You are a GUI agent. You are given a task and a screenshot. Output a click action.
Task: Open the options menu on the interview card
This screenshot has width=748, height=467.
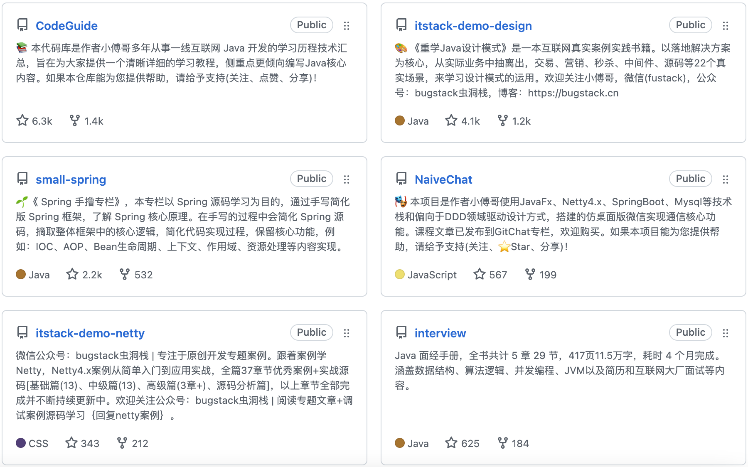coord(726,332)
